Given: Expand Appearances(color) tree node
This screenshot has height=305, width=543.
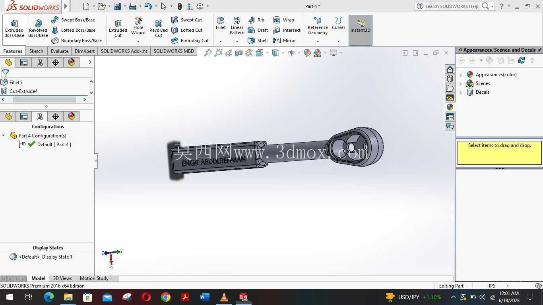Looking at the screenshot, I should 461,75.
